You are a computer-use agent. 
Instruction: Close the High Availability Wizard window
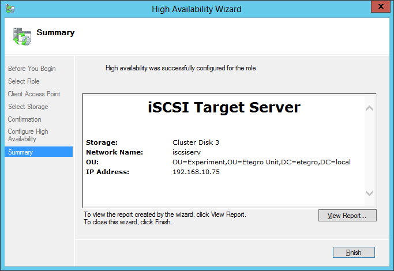378,8
